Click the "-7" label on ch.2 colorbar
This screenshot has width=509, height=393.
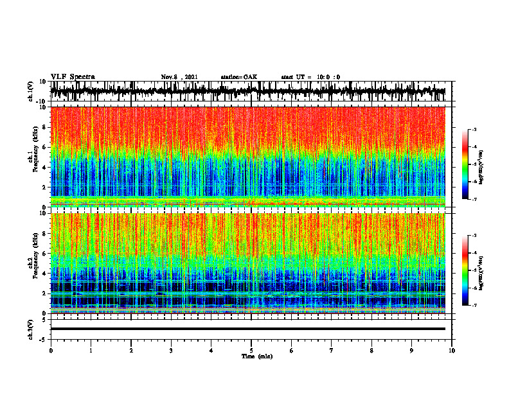(x=474, y=305)
